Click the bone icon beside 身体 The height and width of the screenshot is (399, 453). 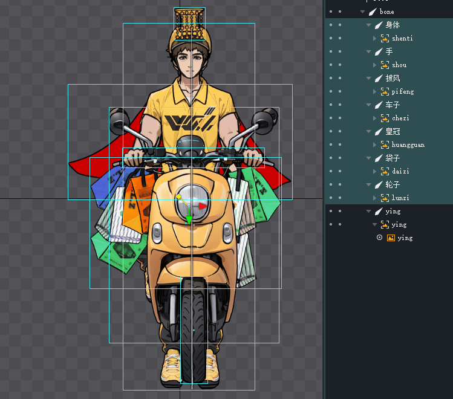pos(379,25)
